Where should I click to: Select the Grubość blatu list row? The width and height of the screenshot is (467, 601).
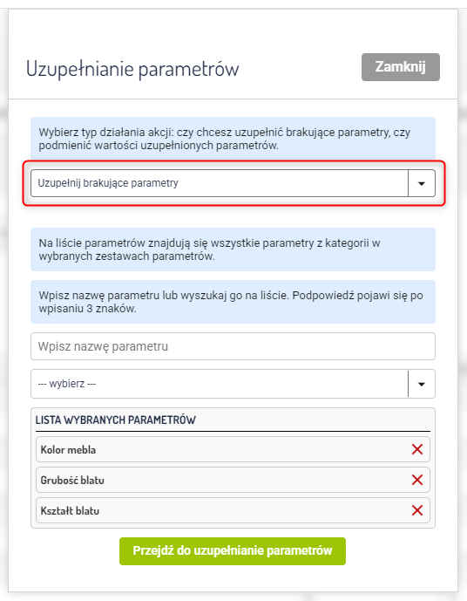233,480
